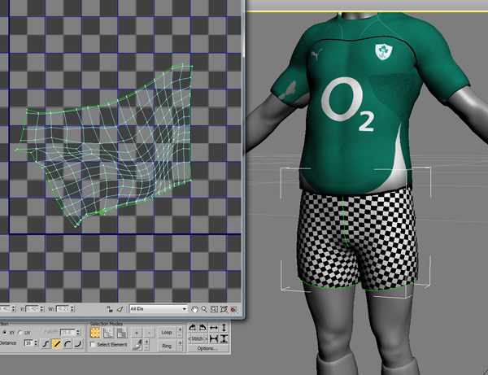Click the Zoom Extents icon
This screenshot has width=488, height=375.
(224, 309)
